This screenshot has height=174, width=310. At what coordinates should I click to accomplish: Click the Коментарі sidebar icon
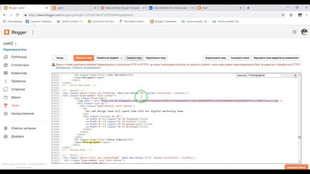click(x=6, y=73)
